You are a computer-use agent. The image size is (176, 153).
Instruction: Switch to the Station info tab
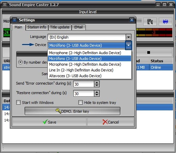37,27
